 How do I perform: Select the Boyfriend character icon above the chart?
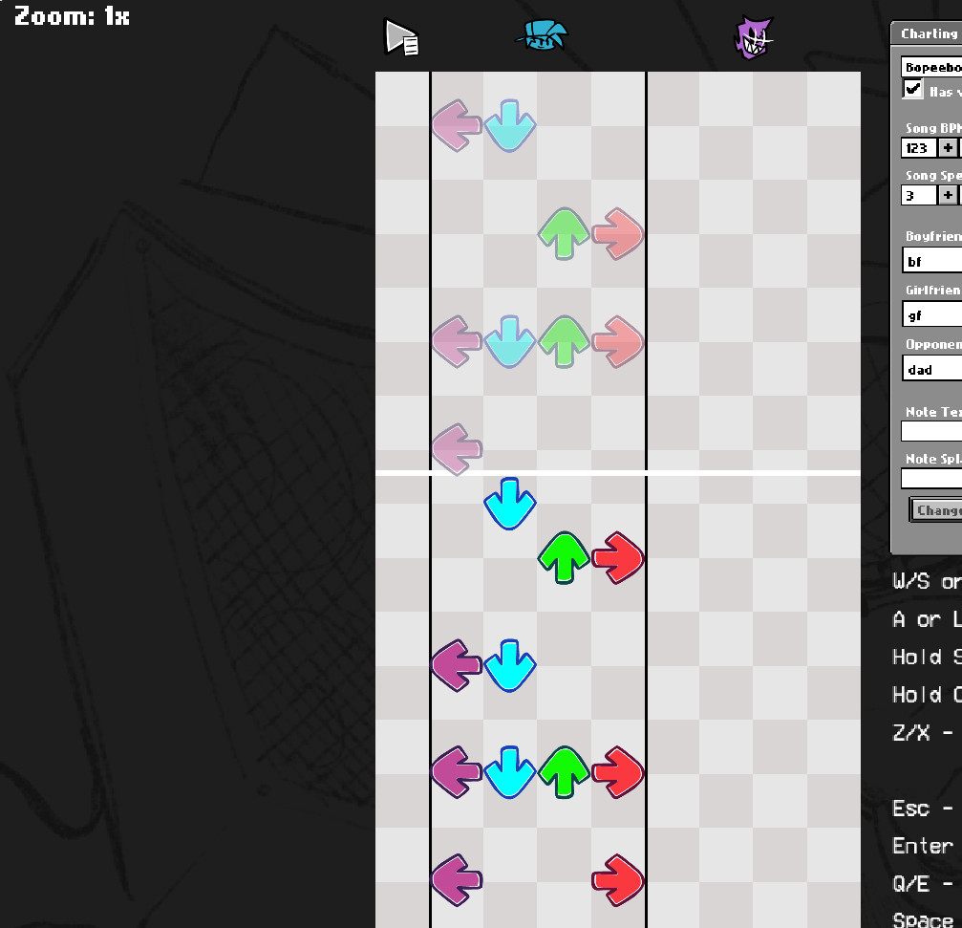[x=542, y=34]
